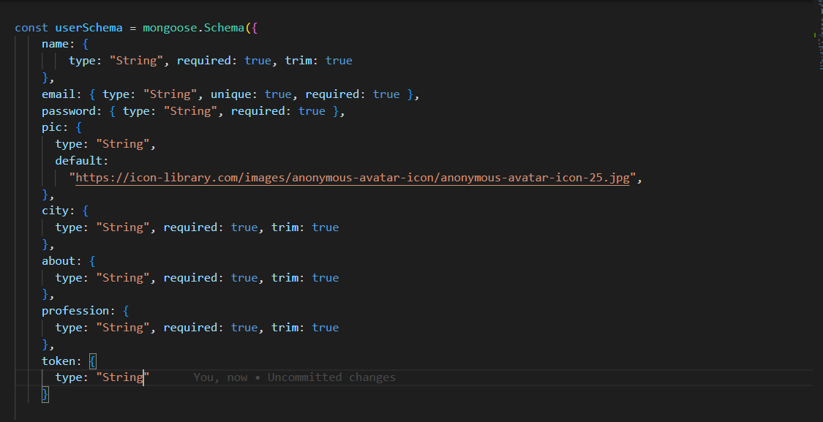Screen dimensions: 823x422
Task: Place cursor on the pic property key
Action: [x=52, y=127]
